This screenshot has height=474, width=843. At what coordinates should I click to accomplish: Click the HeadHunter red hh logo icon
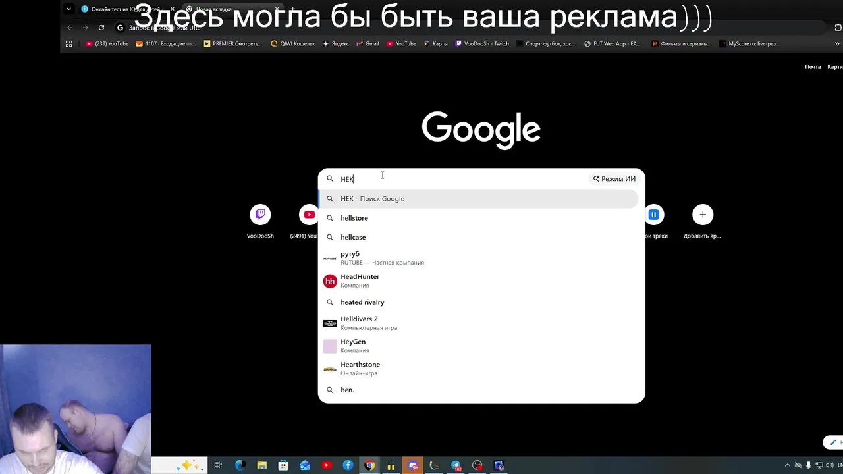point(330,281)
